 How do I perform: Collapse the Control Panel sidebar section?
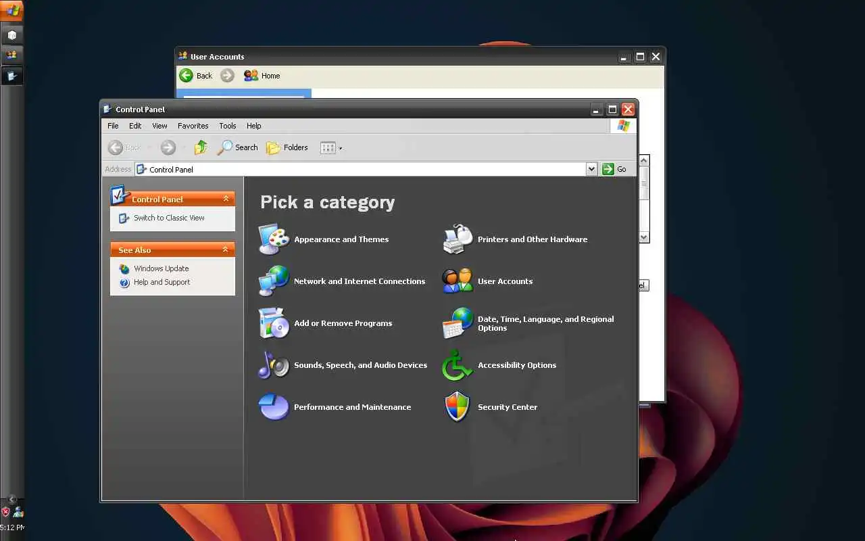(x=226, y=199)
